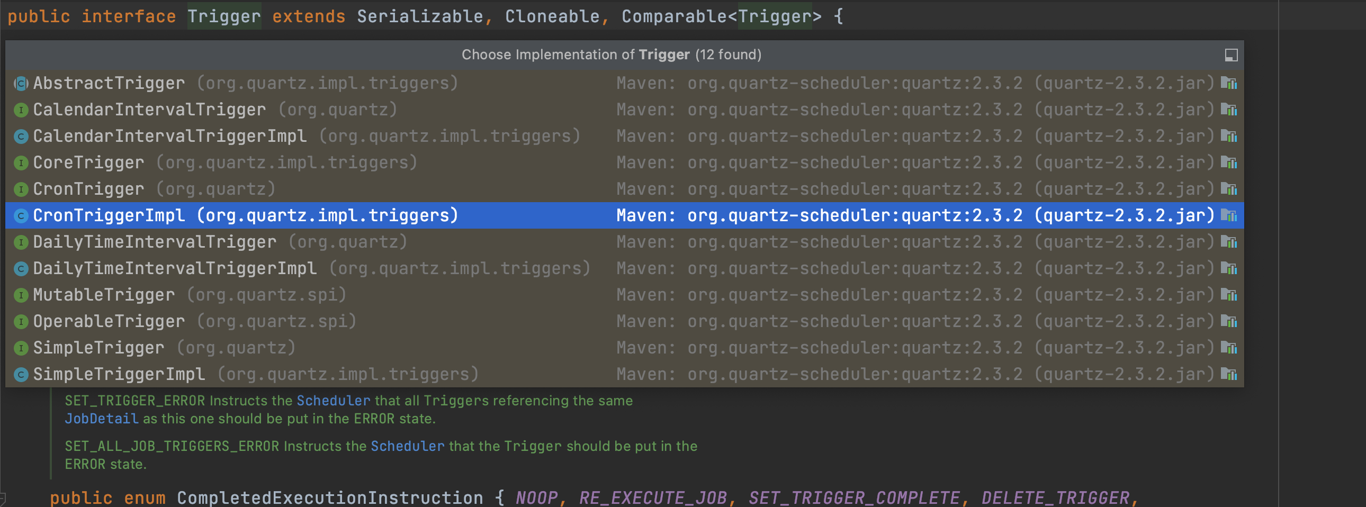This screenshot has width=1366, height=507.
Task: Click the SimpleTrigger interface icon
Action: (21, 348)
